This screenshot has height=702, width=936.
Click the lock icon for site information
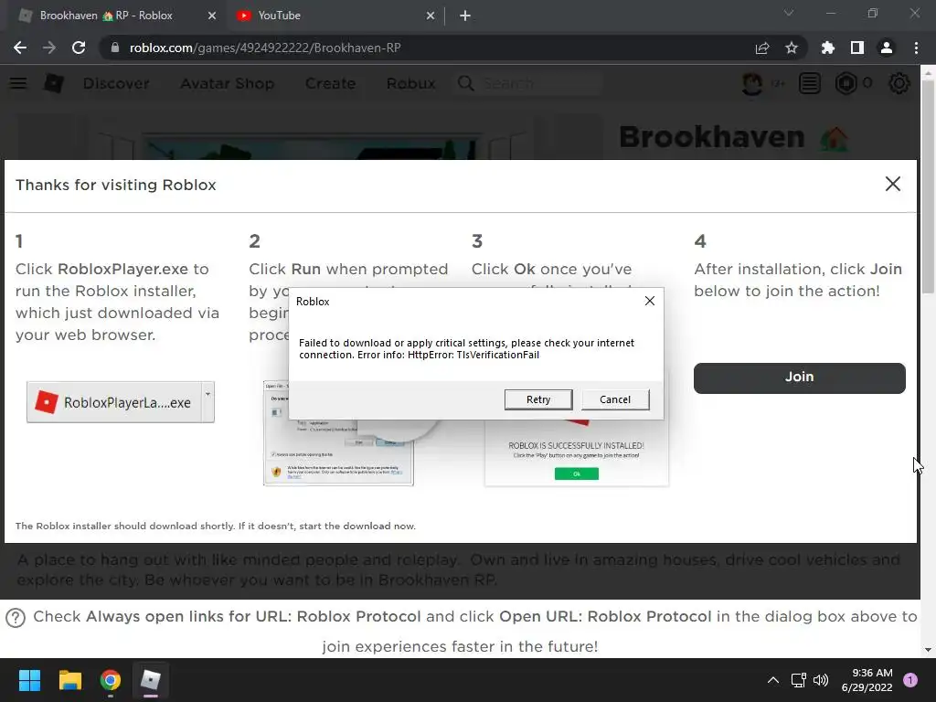(x=114, y=48)
